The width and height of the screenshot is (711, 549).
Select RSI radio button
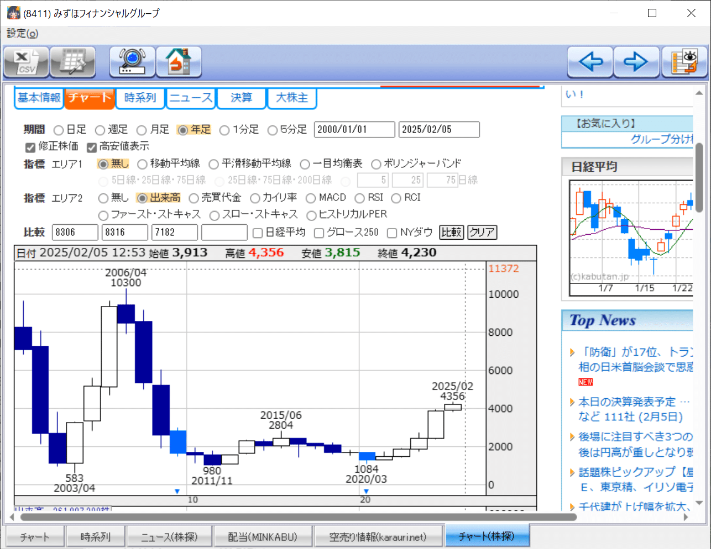pyautogui.click(x=359, y=198)
